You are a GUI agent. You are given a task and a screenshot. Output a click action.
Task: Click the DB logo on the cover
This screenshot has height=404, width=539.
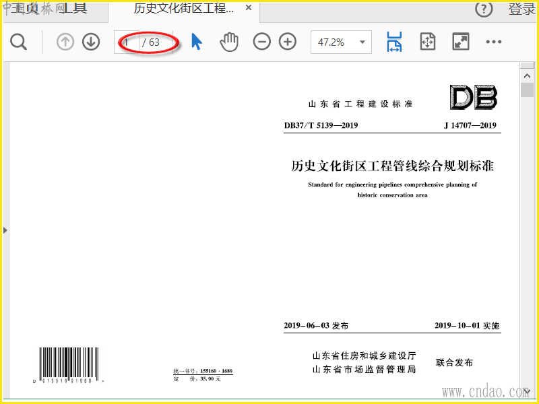click(474, 97)
